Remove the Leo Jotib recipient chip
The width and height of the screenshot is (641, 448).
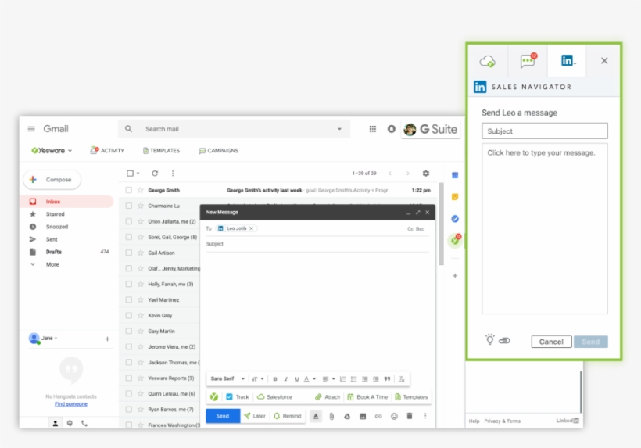252,228
